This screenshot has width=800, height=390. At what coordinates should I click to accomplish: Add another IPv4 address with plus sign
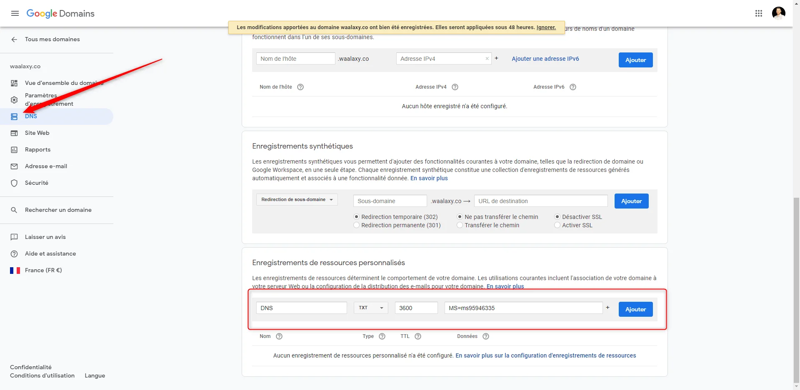(x=496, y=58)
